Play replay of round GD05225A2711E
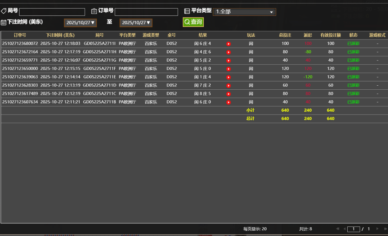 point(228,77)
